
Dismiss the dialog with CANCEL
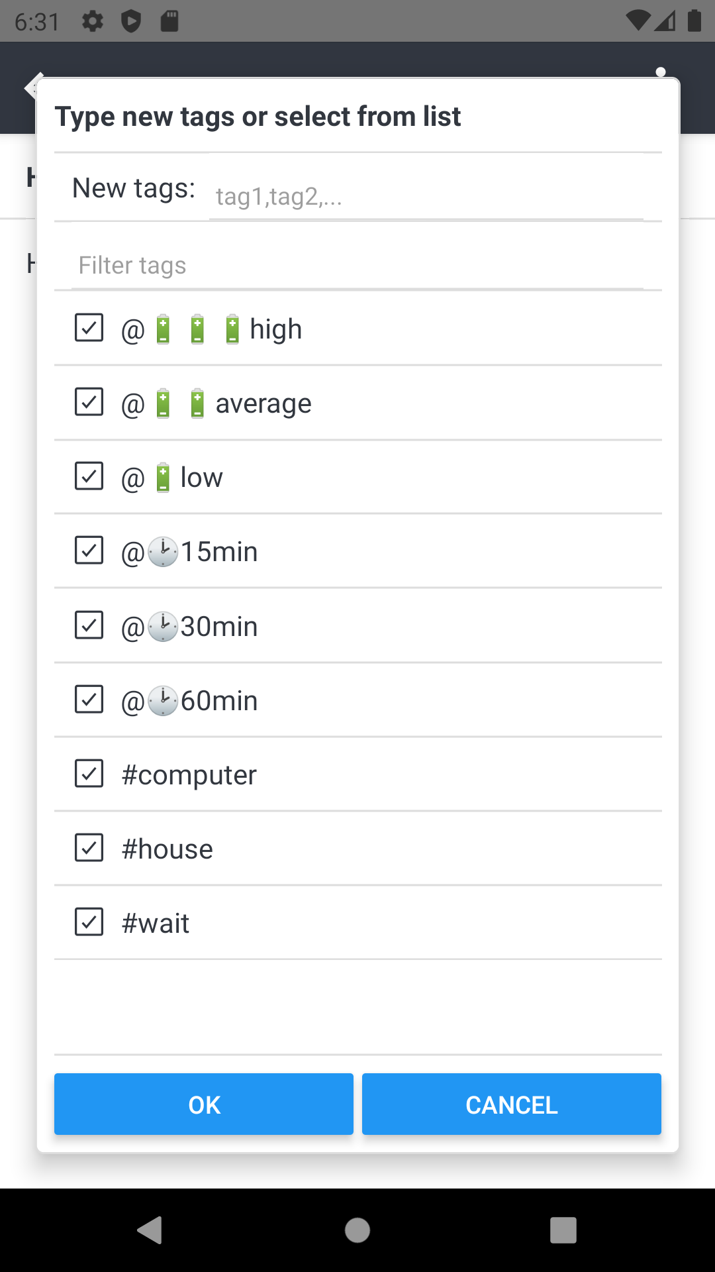[511, 1104]
